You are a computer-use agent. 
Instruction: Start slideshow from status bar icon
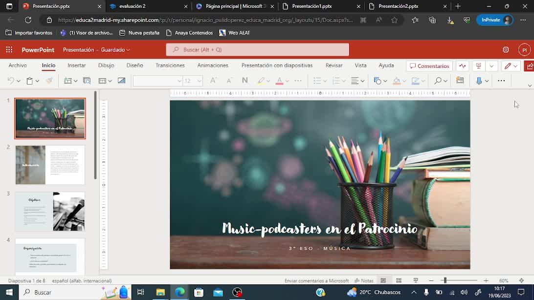tap(416, 280)
